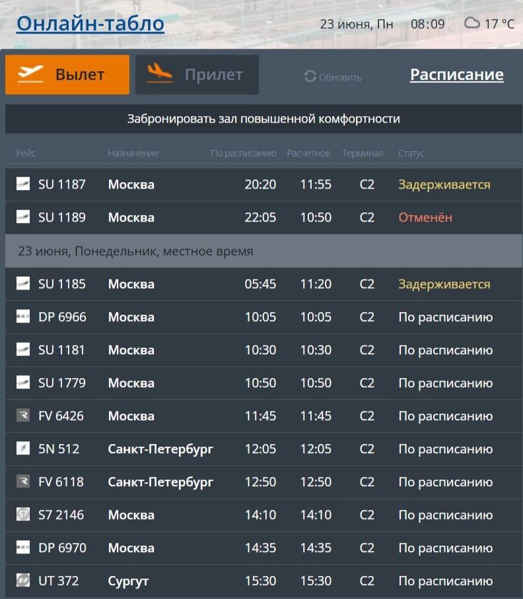Image resolution: width=523 pixels, height=599 pixels.
Task: Switch to the Прилет arrivals tab
Action: (x=197, y=75)
